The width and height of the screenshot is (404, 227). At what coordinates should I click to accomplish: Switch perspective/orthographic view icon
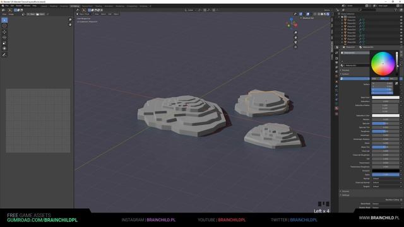click(295, 47)
